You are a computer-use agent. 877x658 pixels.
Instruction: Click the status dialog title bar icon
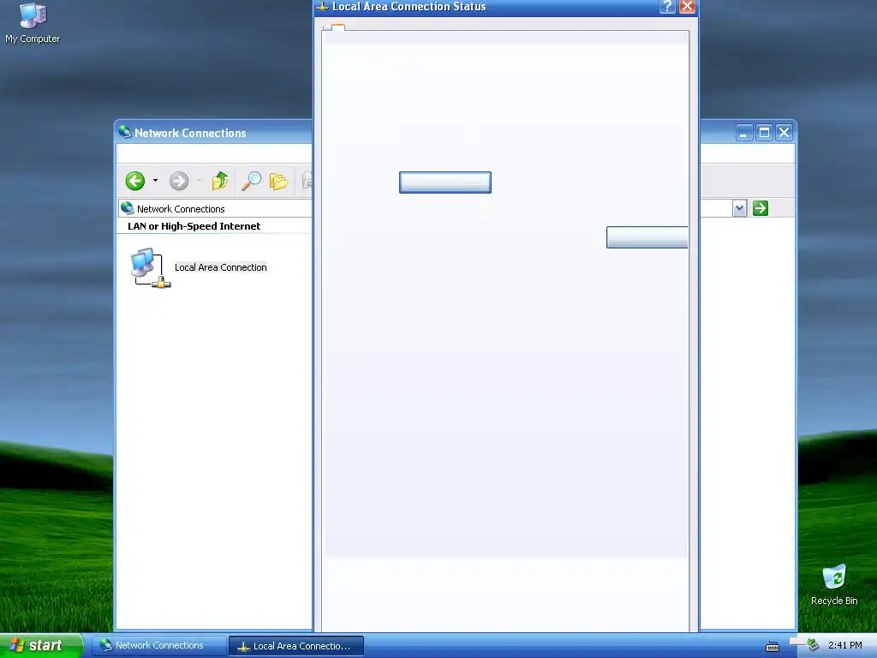point(323,7)
